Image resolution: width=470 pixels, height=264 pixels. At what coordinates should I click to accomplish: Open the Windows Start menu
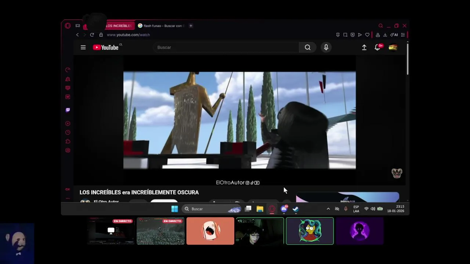175,209
